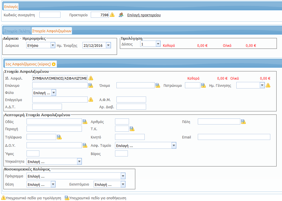Click the Τ.Κ. input field
This screenshot has height=201, width=282.
coord(122,129)
